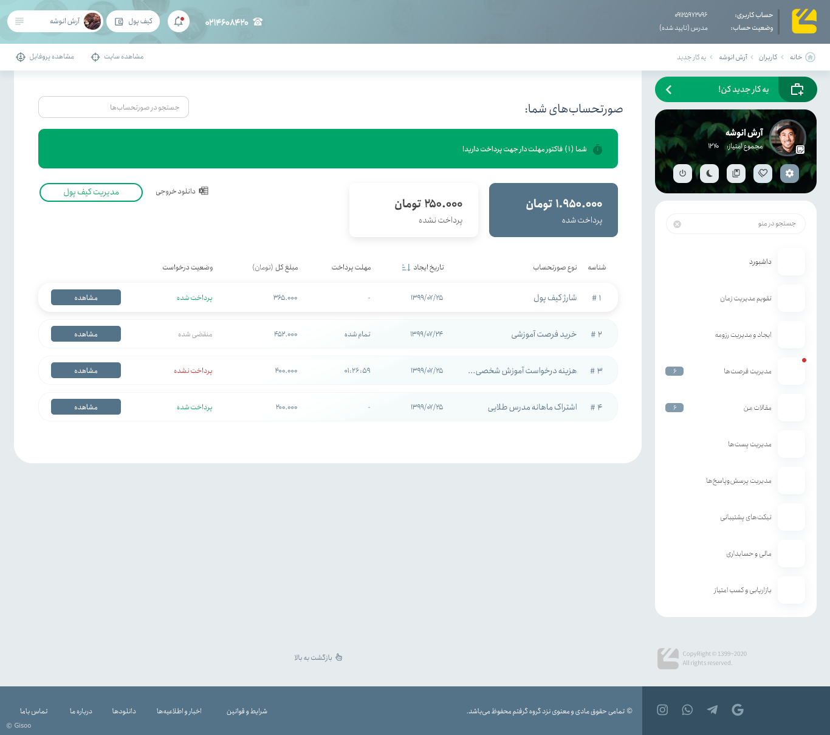Click the invoice search field جستجو در صورتحساب‌ها

(114, 107)
